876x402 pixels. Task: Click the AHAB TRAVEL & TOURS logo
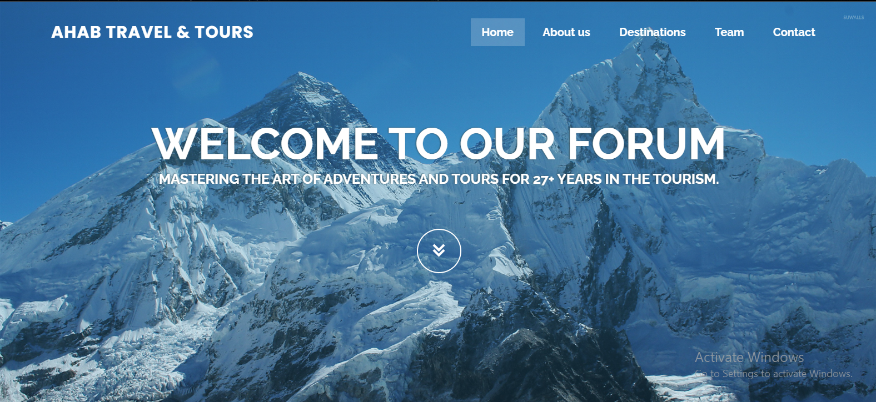coord(152,32)
